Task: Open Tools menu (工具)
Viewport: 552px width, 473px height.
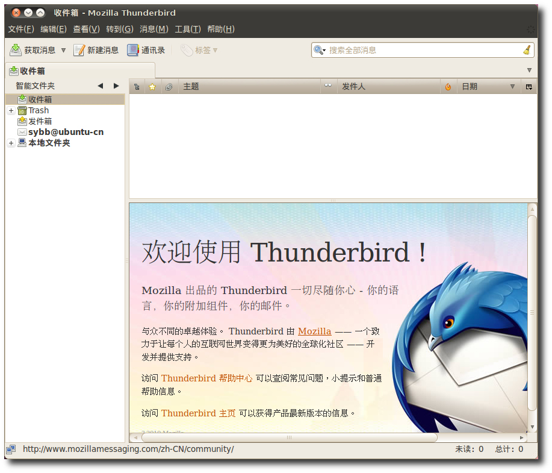Action: (x=188, y=29)
